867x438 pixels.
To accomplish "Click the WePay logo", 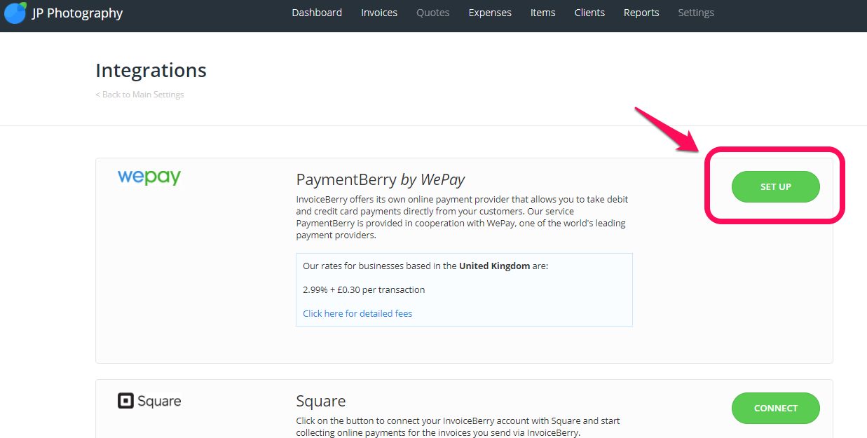I will (149, 177).
